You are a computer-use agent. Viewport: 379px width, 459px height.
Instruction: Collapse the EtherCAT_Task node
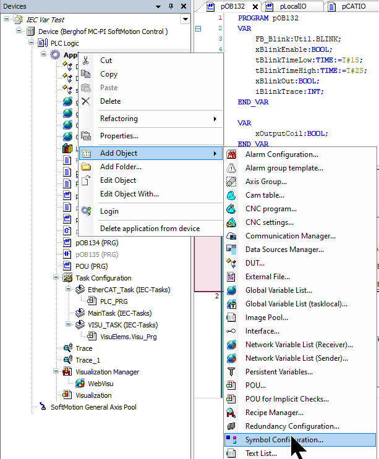[x=68, y=289]
